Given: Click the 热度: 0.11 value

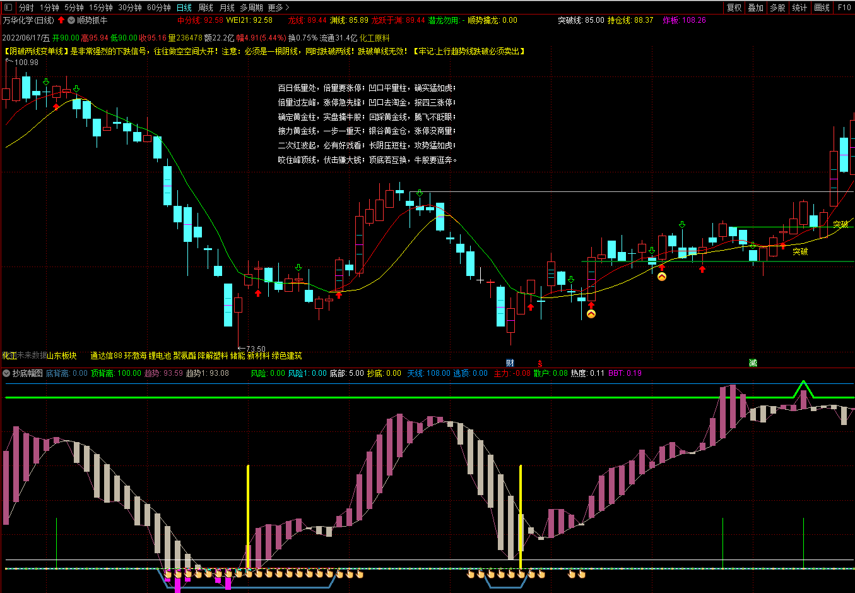Looking at the screenshot, I should 587,373.
